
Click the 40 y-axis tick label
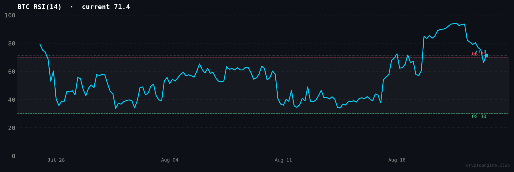pyautogui.click(x=12, y=100)
